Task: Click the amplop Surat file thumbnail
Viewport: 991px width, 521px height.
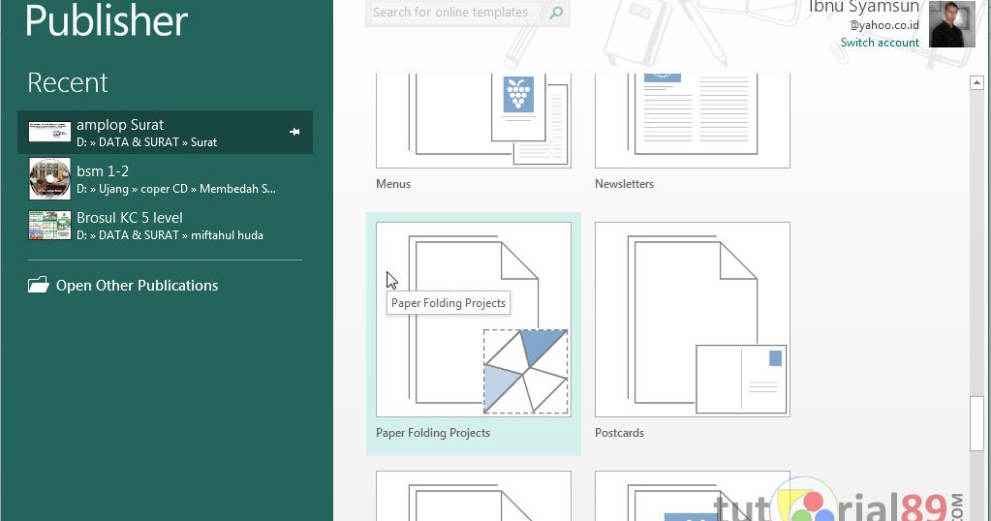Action: pos(50,132)
